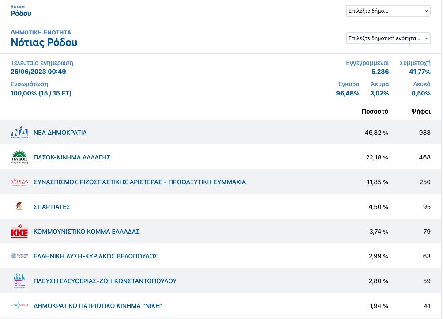Click the 'ΔΗΜΟΤΙΚΗ ΕΝΟΤΗΤΑ' label
The image size is (443, 319).
coord(41,32)
